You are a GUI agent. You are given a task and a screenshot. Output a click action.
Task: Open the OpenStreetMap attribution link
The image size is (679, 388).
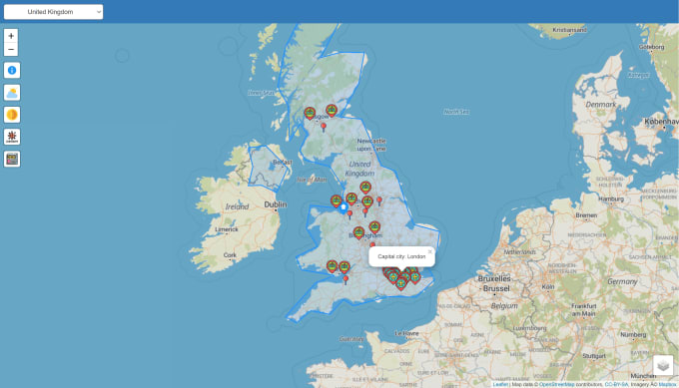click(x=556, y=384)
